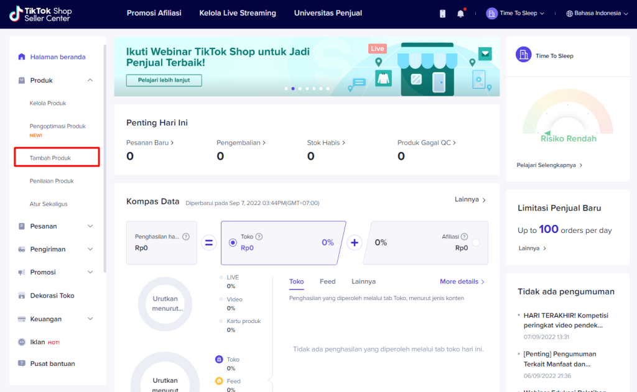The width and height of the screenshot is (637, 392).
Task: Click the TikTok Shop Seller Center logo
Action: (x=41, y=14)
